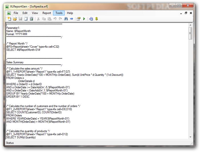Open the Report menu
Image resolution: width=200 pixels, height=152 pixels.
pos(47,13)
